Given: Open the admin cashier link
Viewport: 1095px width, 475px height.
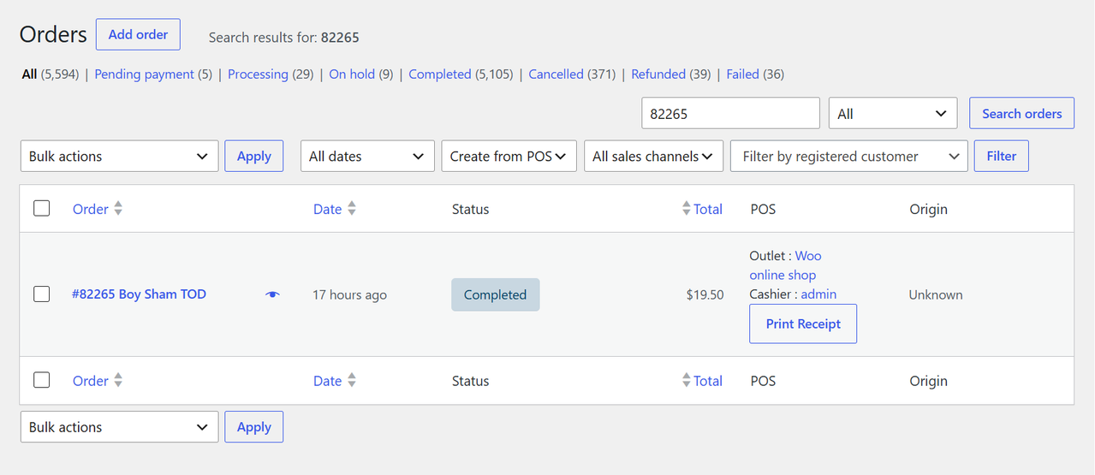Looking at the screenshot, I should click(818, 294).
